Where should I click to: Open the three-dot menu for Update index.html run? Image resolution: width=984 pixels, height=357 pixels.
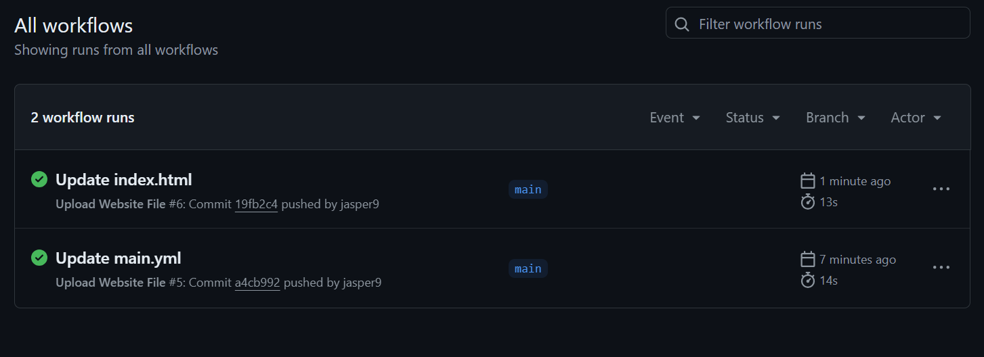pyautogui.click(x=941, y=189)
